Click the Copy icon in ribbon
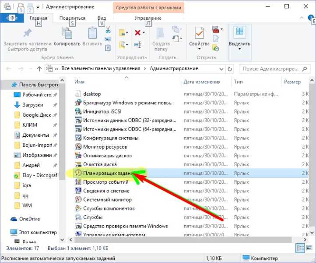The width and height of the screenshot is (316, 263). 67,33
